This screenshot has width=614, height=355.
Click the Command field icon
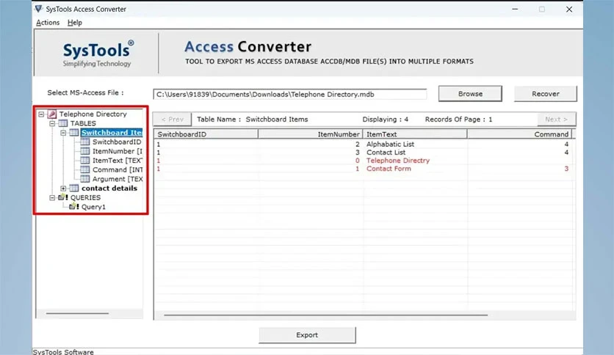point(85,169)
